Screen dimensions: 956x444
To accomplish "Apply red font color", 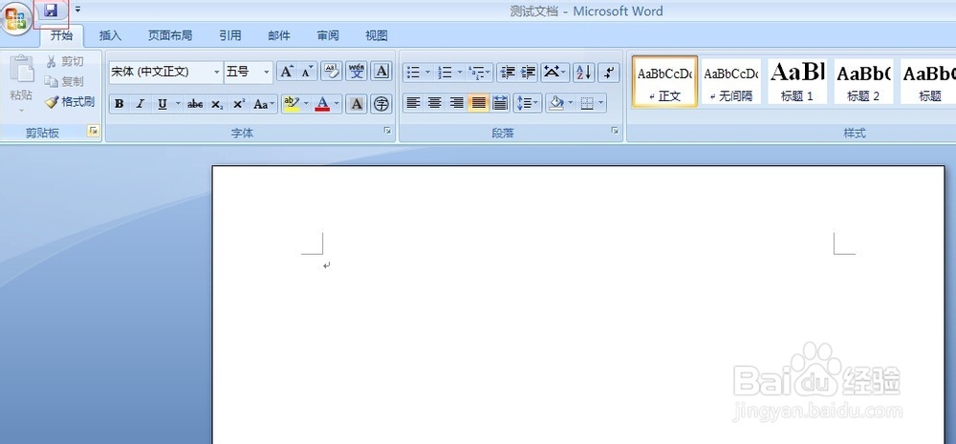I will (x=322, y=104).
